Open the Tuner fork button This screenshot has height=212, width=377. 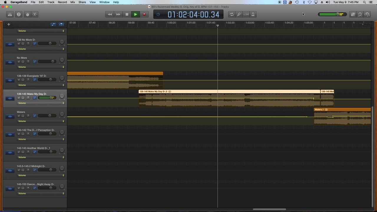click(239, 14)
